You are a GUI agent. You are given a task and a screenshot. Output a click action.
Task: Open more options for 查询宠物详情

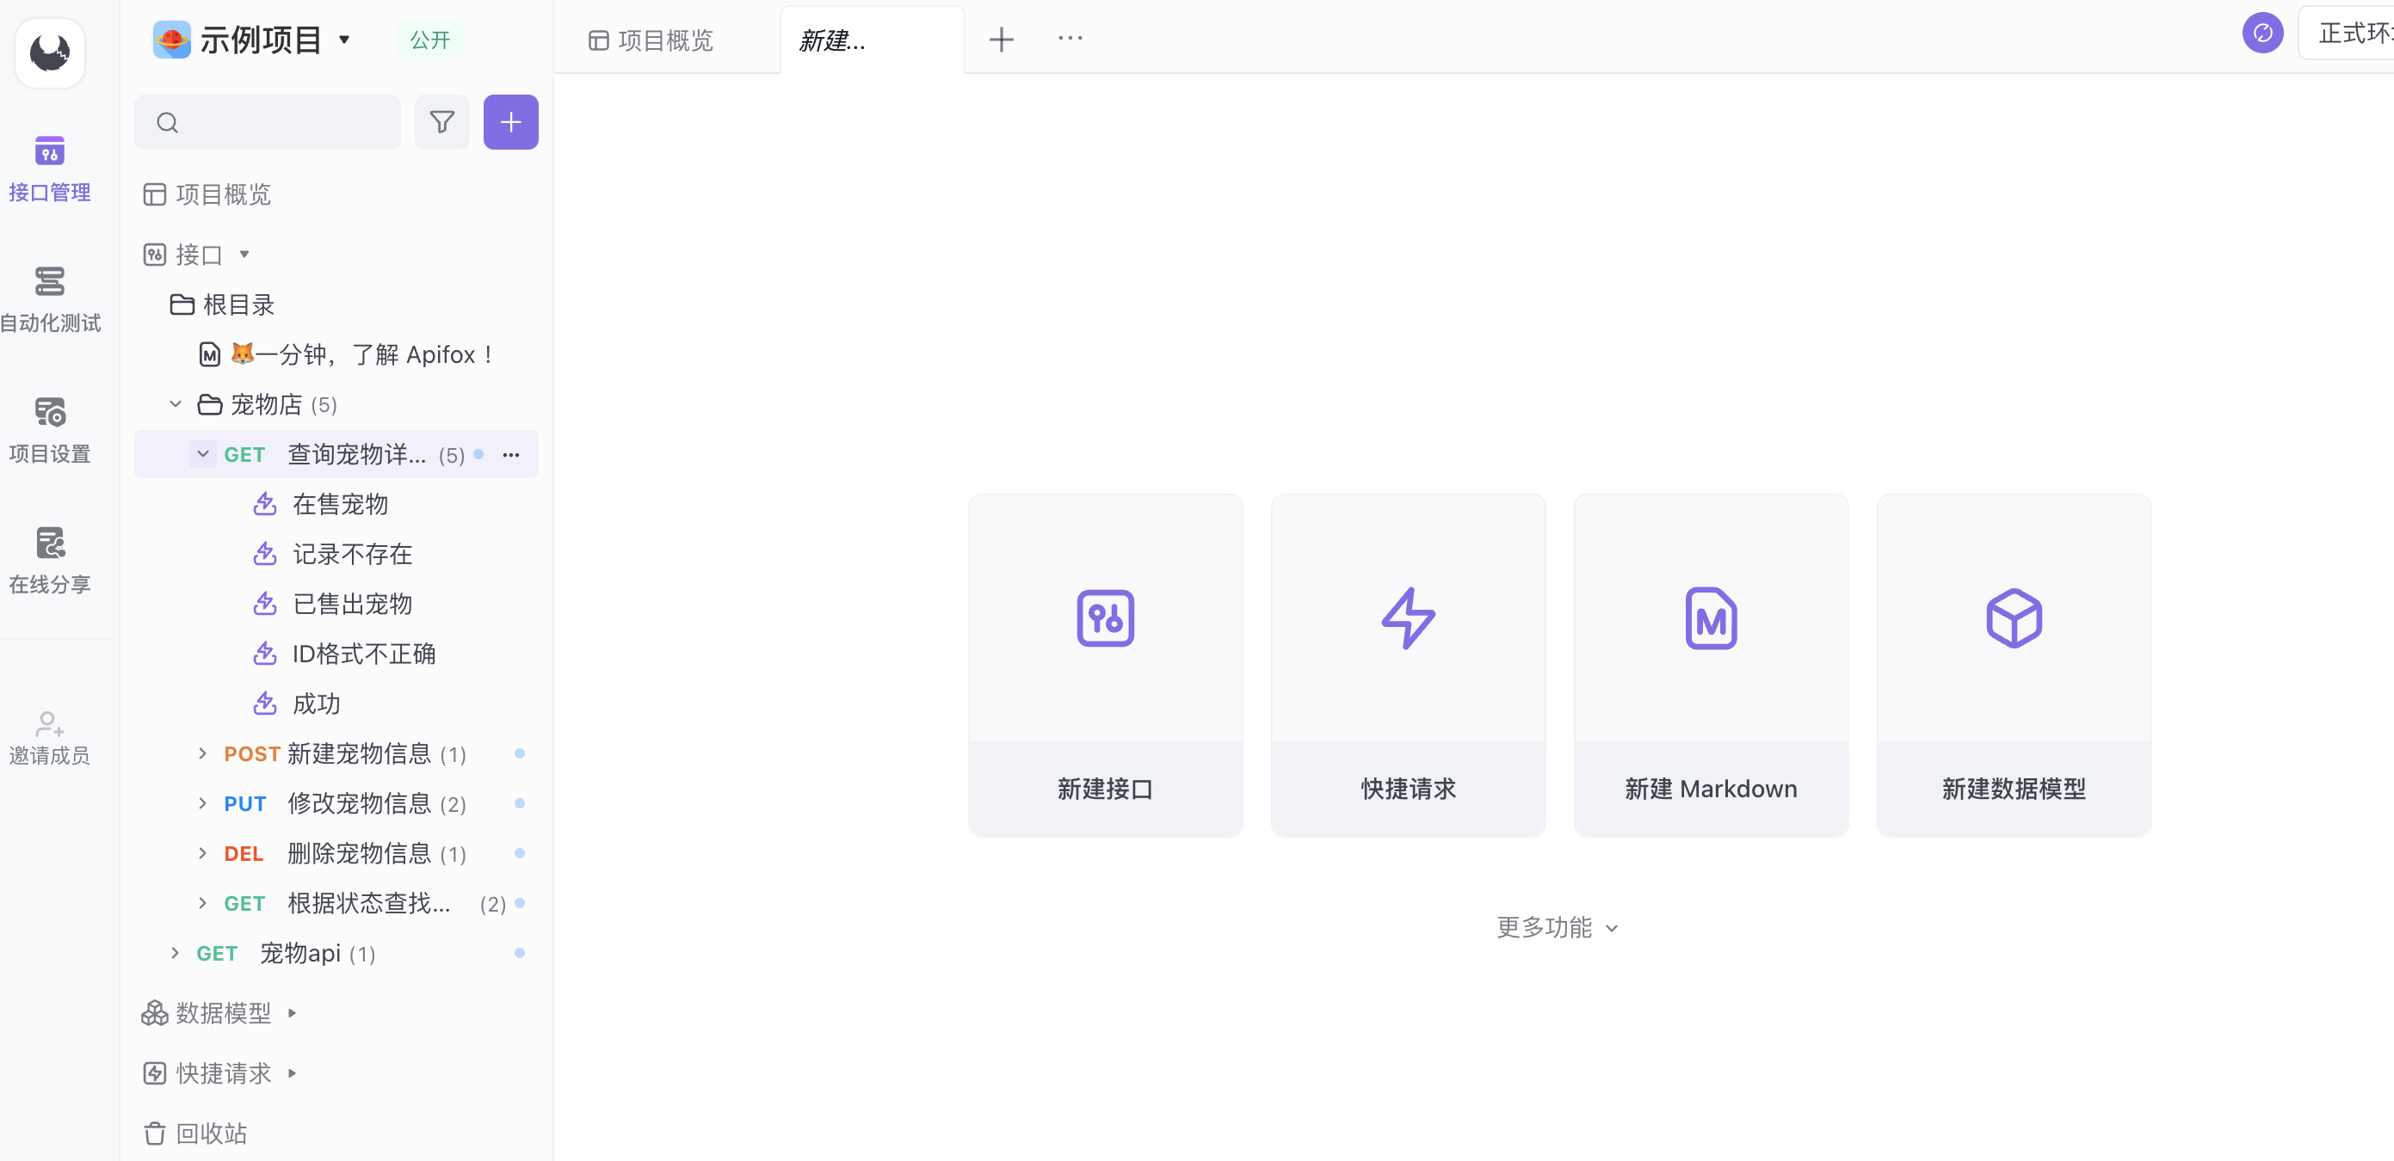pyautogui.click(x=511, y=455)
